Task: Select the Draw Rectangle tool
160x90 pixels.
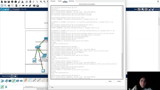Action: (x=23, y=5)
